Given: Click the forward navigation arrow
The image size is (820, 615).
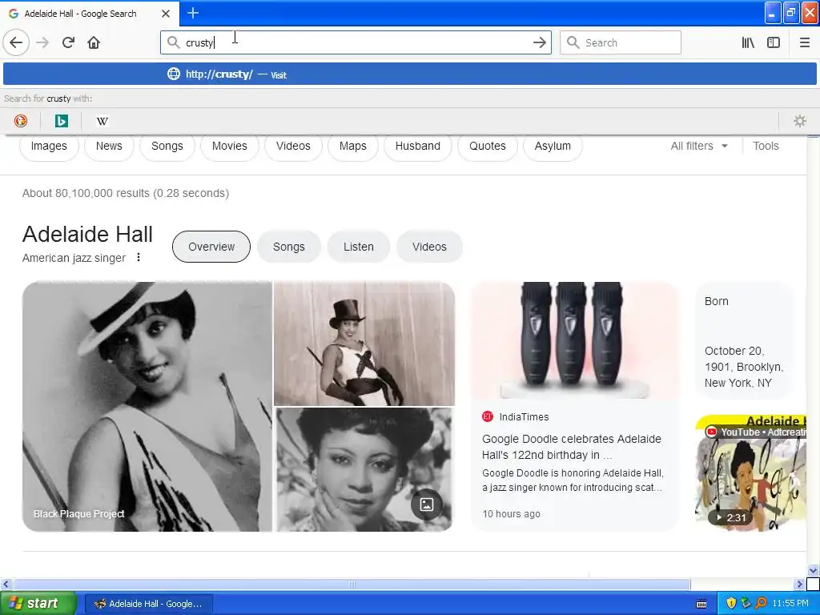Looking at the screenshot, I should [43, 42].
